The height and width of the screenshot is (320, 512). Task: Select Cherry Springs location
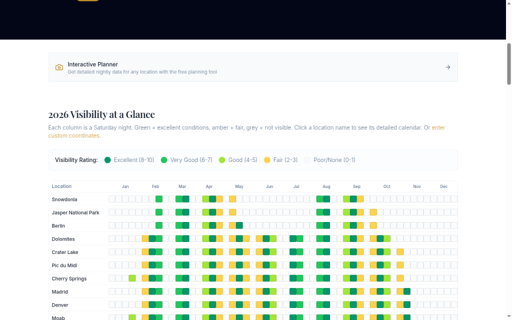(69, 278)
